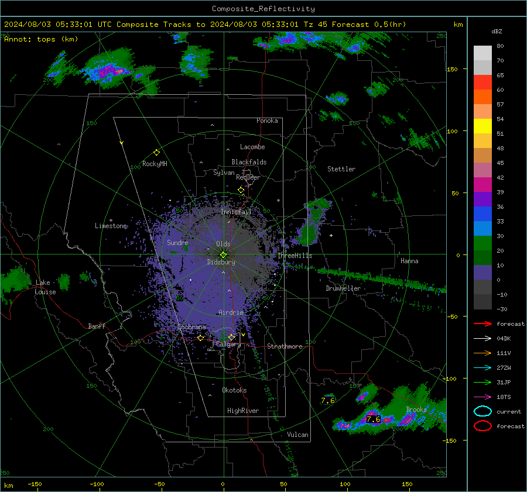Image resolution: width=527 pixels, height=492 pixels.
Task: Click the 04DK legend label
Action: 504,339
